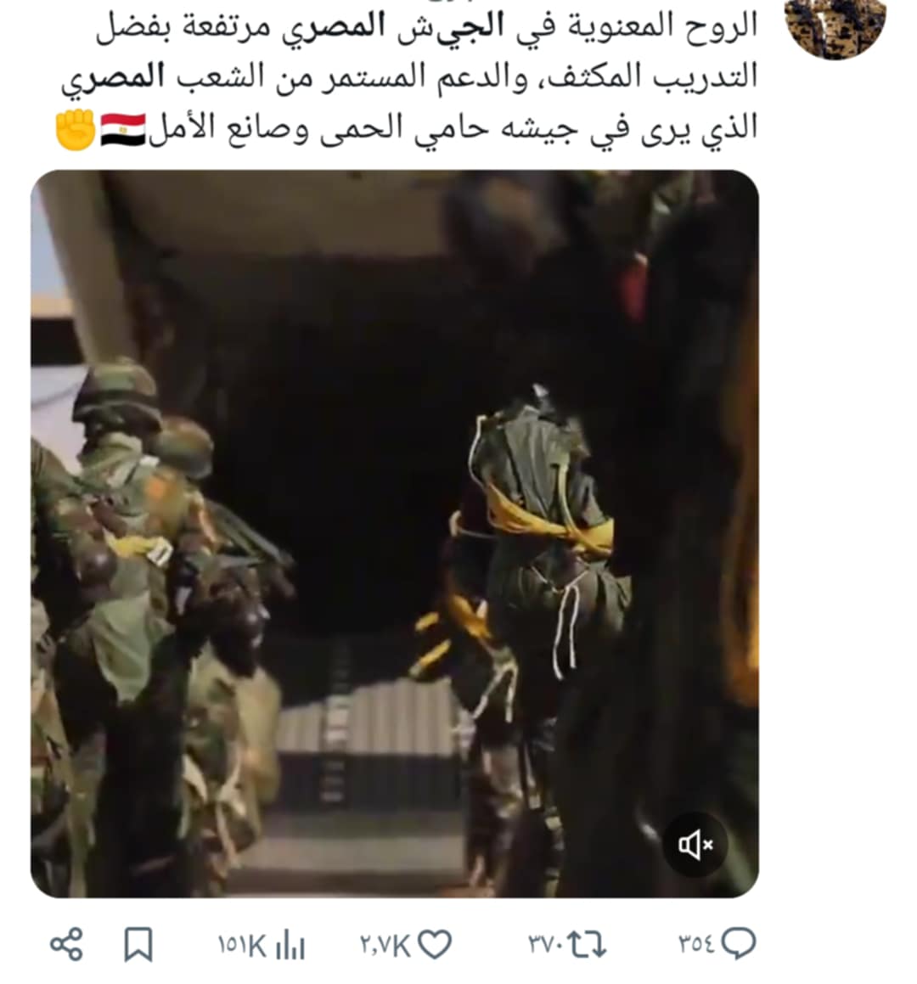Unmute the video with the speaker icon

(695, 844)
